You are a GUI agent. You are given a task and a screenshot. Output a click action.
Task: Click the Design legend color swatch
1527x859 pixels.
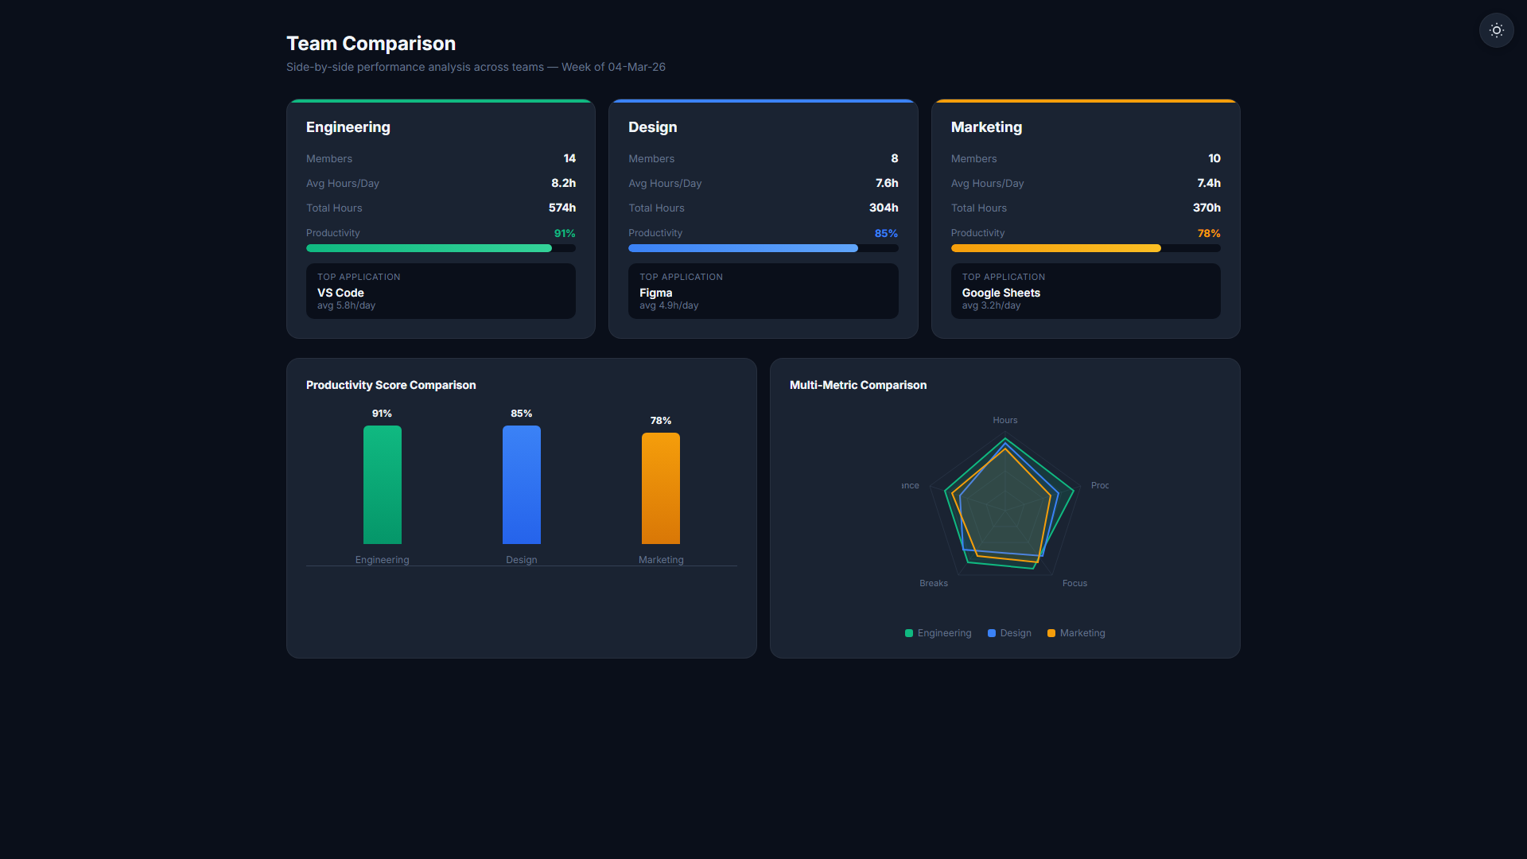point(992,633)
